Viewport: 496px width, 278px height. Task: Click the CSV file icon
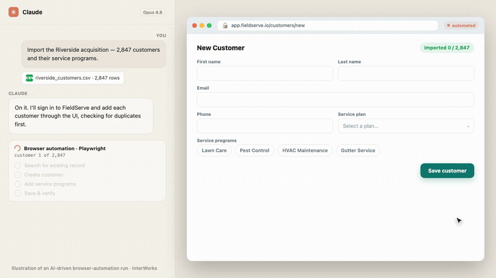click(29, 78)
